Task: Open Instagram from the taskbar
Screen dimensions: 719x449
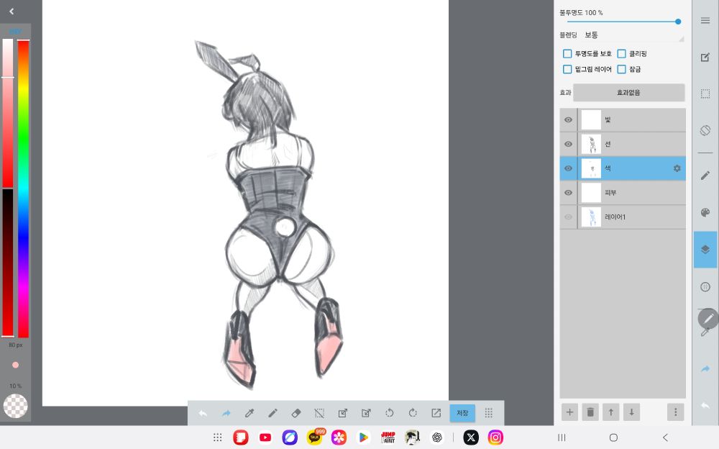Action: pos(495,437)
